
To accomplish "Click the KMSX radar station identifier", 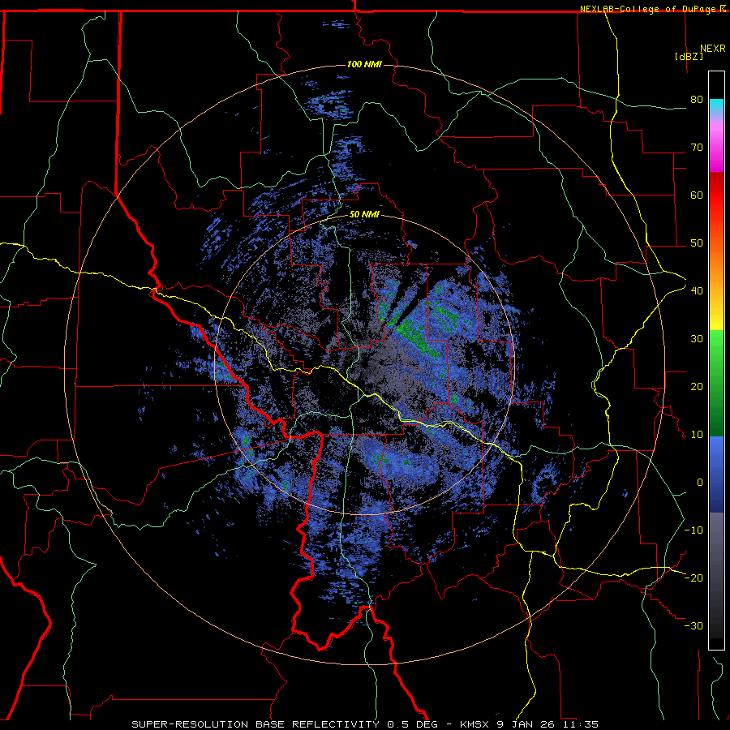I will coord(474,724).
